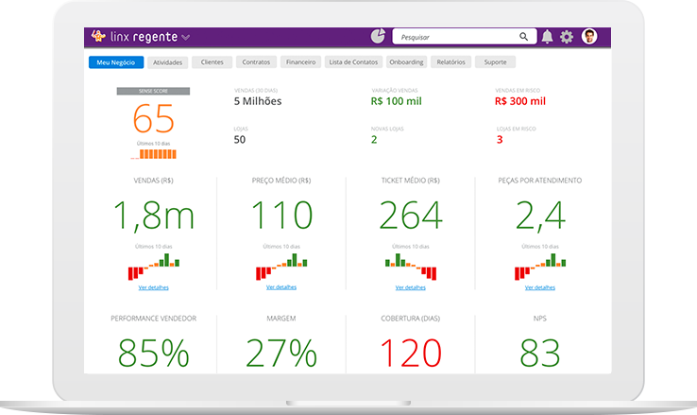
Task: Click into the Pesquisar search field
Action: pos(453,37)
